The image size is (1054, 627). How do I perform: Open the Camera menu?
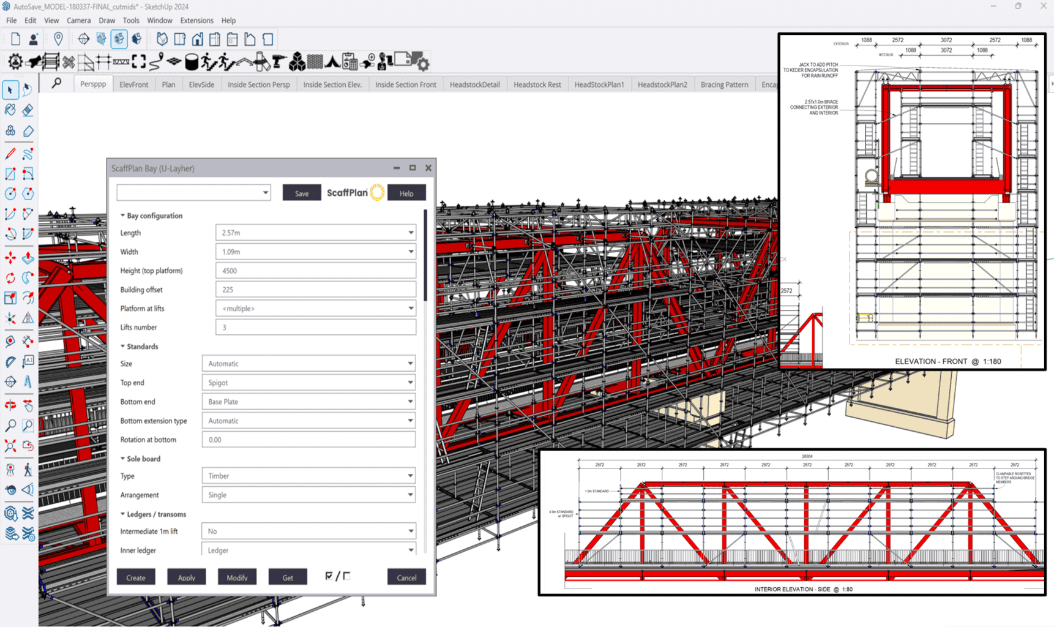tap(78, 20)
